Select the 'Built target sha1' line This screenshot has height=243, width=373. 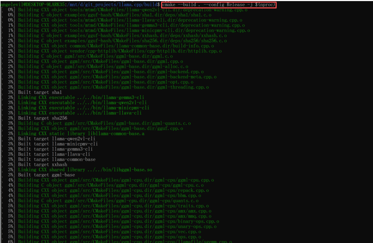point(31,92)
